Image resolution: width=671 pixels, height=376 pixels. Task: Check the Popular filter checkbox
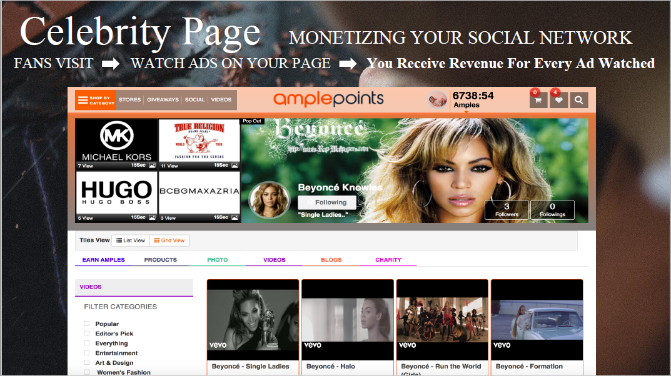(x=87, y=324)
